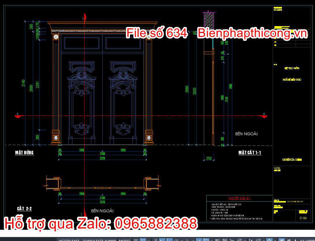Screen dimensions: 315x241
Task: Select the NOTES label in the title block
Action: [277, 168]
